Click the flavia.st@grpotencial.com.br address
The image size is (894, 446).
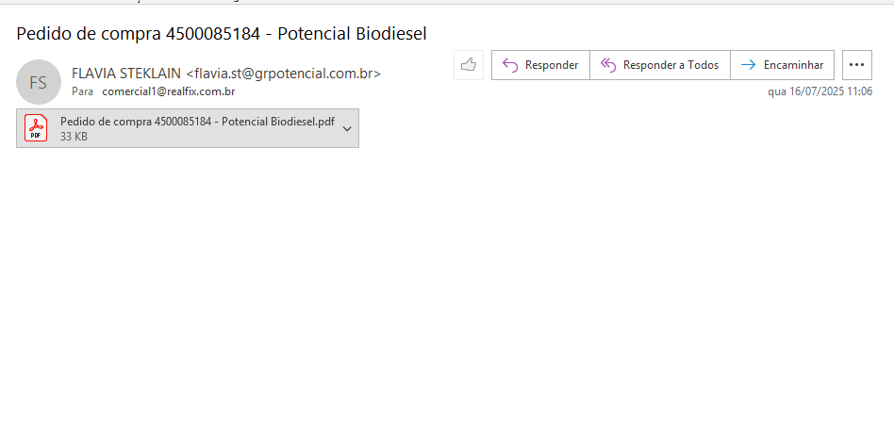(x=284, y=73)
